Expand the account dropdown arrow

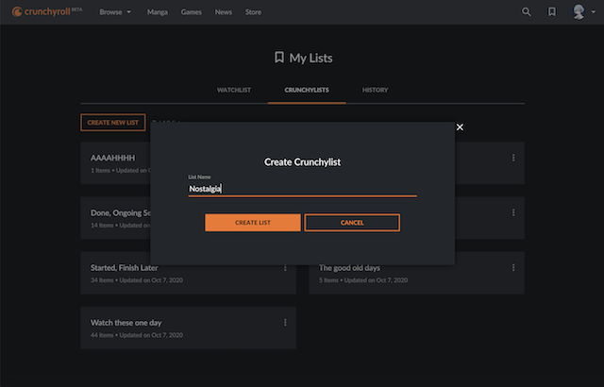click(x=594, y=12)
